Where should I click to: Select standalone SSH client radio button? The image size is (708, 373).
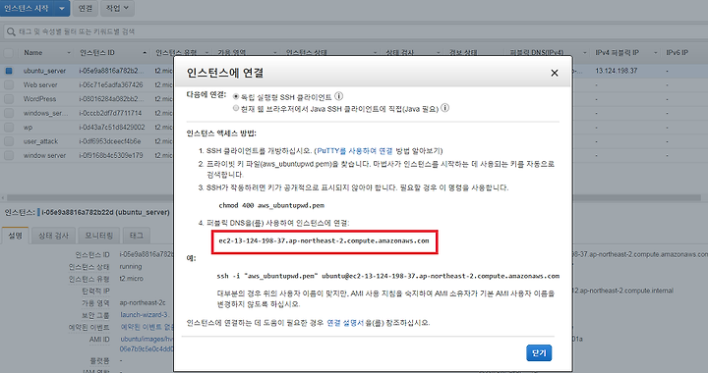pos(236,96)
